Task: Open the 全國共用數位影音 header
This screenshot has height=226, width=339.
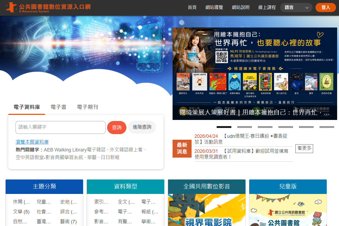Action: pos(207,186)
